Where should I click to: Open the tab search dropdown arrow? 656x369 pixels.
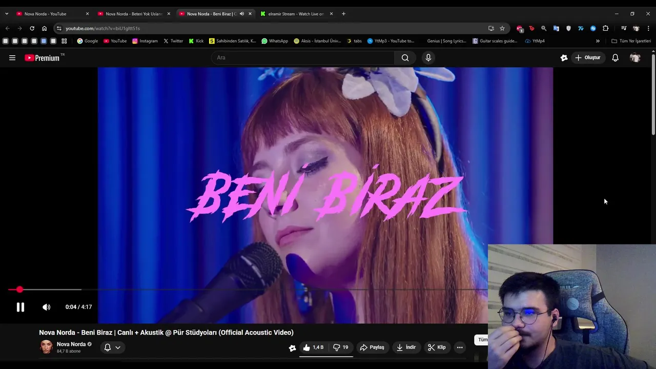pos(7,14)
